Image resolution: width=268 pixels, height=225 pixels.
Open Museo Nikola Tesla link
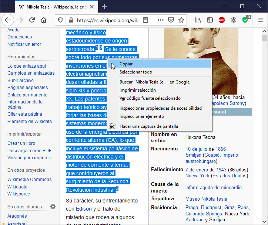[206, 199]
